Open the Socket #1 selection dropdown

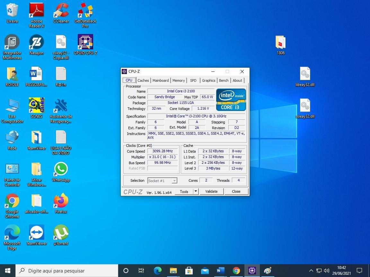162,181
